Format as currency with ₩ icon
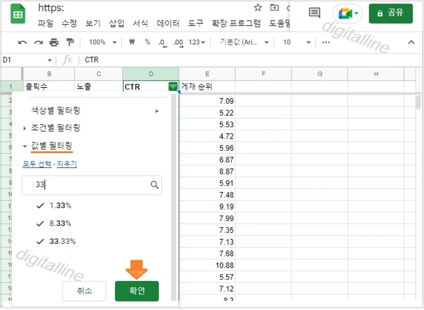Screen dimensions: 424x310 point(131,42)
